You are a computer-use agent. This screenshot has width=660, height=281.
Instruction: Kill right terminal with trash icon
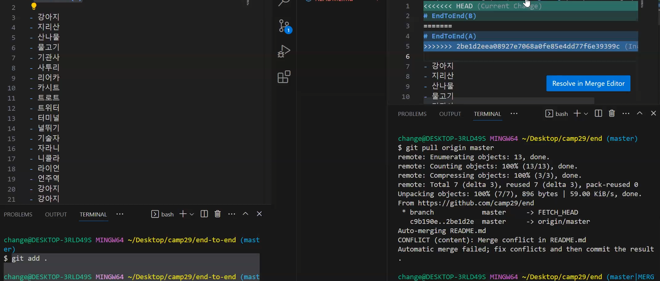[612, 113]
